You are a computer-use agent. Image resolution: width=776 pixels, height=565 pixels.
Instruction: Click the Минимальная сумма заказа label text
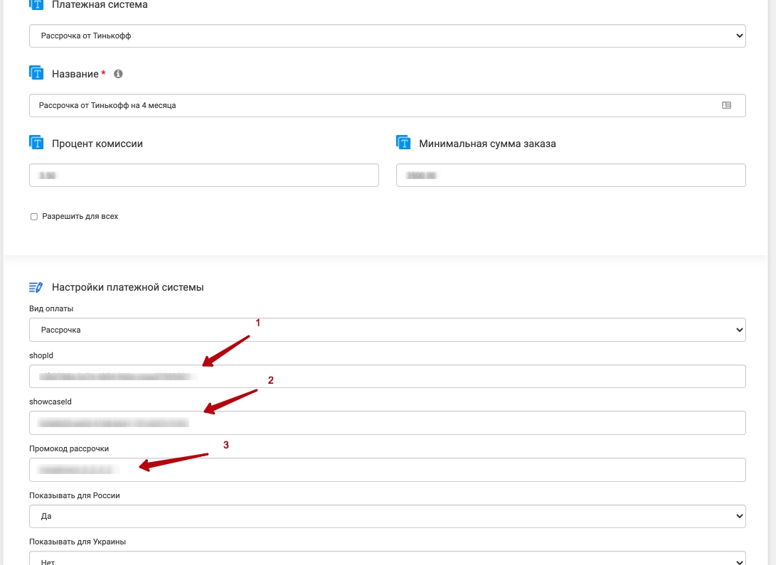(487, 144)
